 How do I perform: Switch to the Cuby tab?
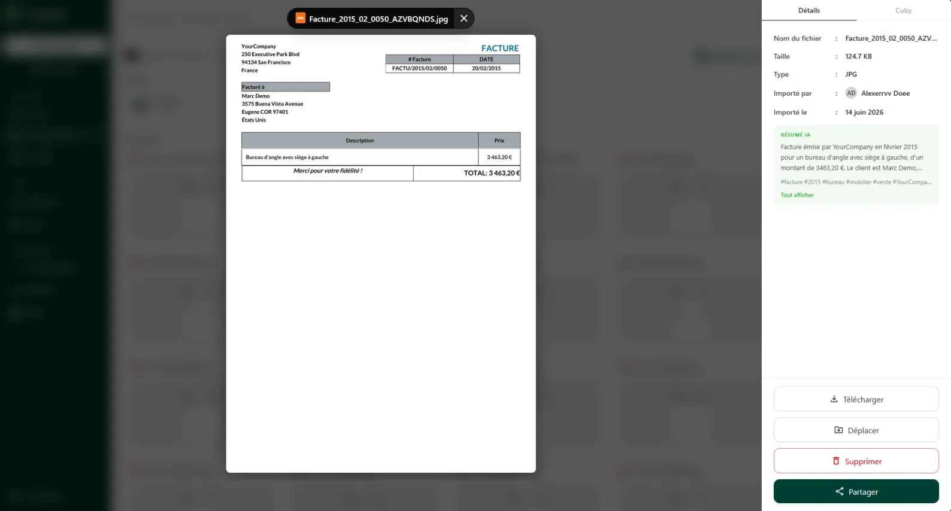click(903, 10)
